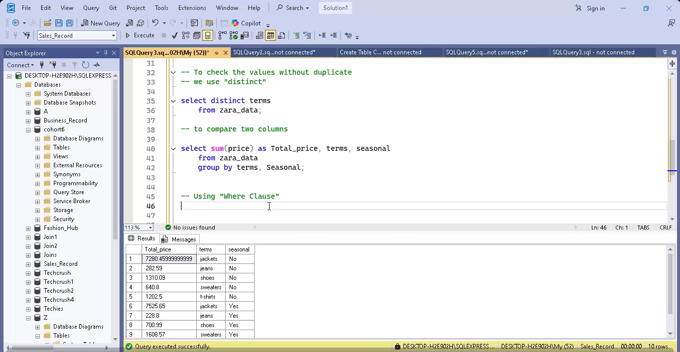Close the Object Explorer panel
This screenshot has height=352, width=680.
pyautogui.click(x=114, y=53)
